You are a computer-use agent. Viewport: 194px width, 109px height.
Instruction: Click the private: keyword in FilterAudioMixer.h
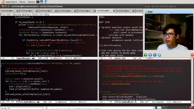[x=105, y=92]
